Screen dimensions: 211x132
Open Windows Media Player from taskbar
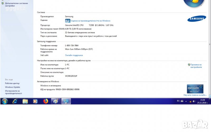click(x=35, y=101)
